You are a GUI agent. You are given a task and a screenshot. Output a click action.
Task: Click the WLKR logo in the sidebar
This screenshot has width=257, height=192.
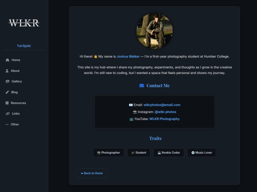tap(24, 23)
